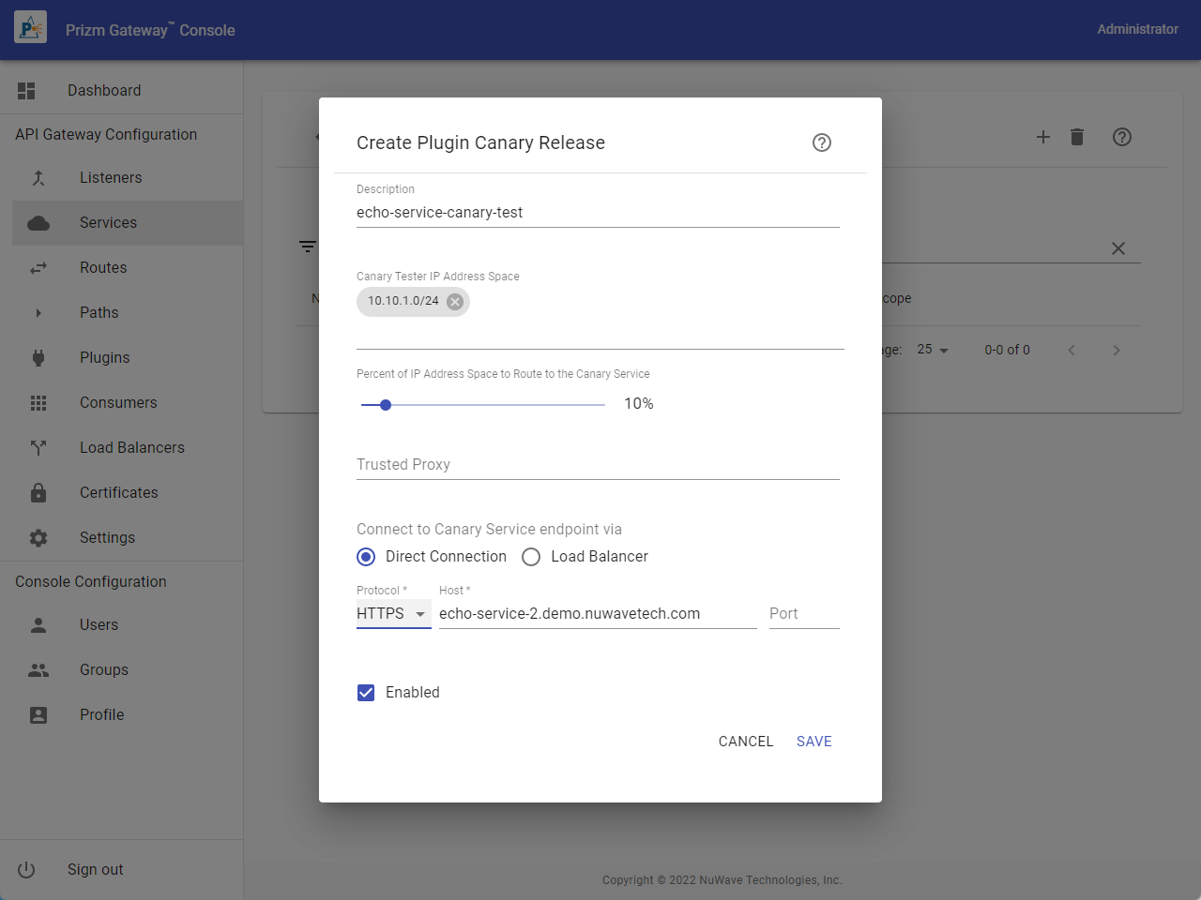Click the Prizm Gateway logo icon
The image size is (1201, 900).
(30, 29)
